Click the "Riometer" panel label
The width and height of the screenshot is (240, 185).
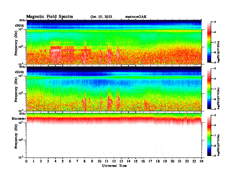pyautogui.click(x=19, y=118)
